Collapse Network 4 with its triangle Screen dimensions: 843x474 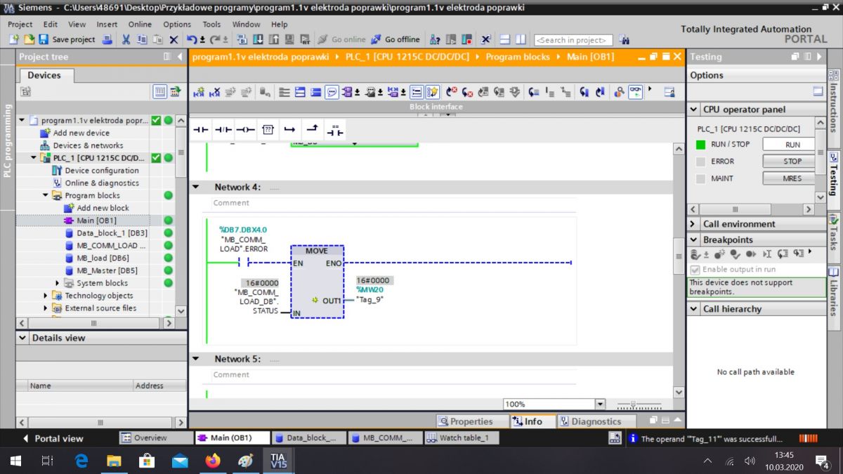(x=196, y=187)
